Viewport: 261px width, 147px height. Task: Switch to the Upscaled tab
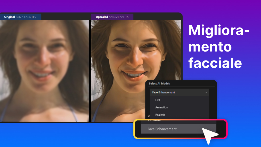click(x=102, y=17)
